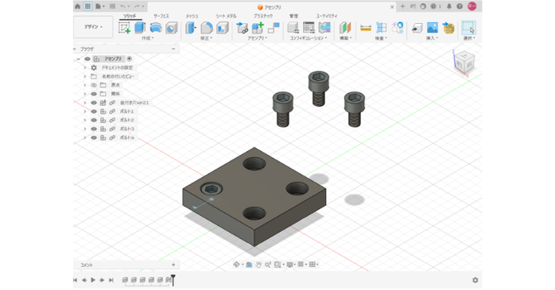Collapse the アセンブリ root tree node
This screenshot has height=290, width=555.
coord(78,59)
